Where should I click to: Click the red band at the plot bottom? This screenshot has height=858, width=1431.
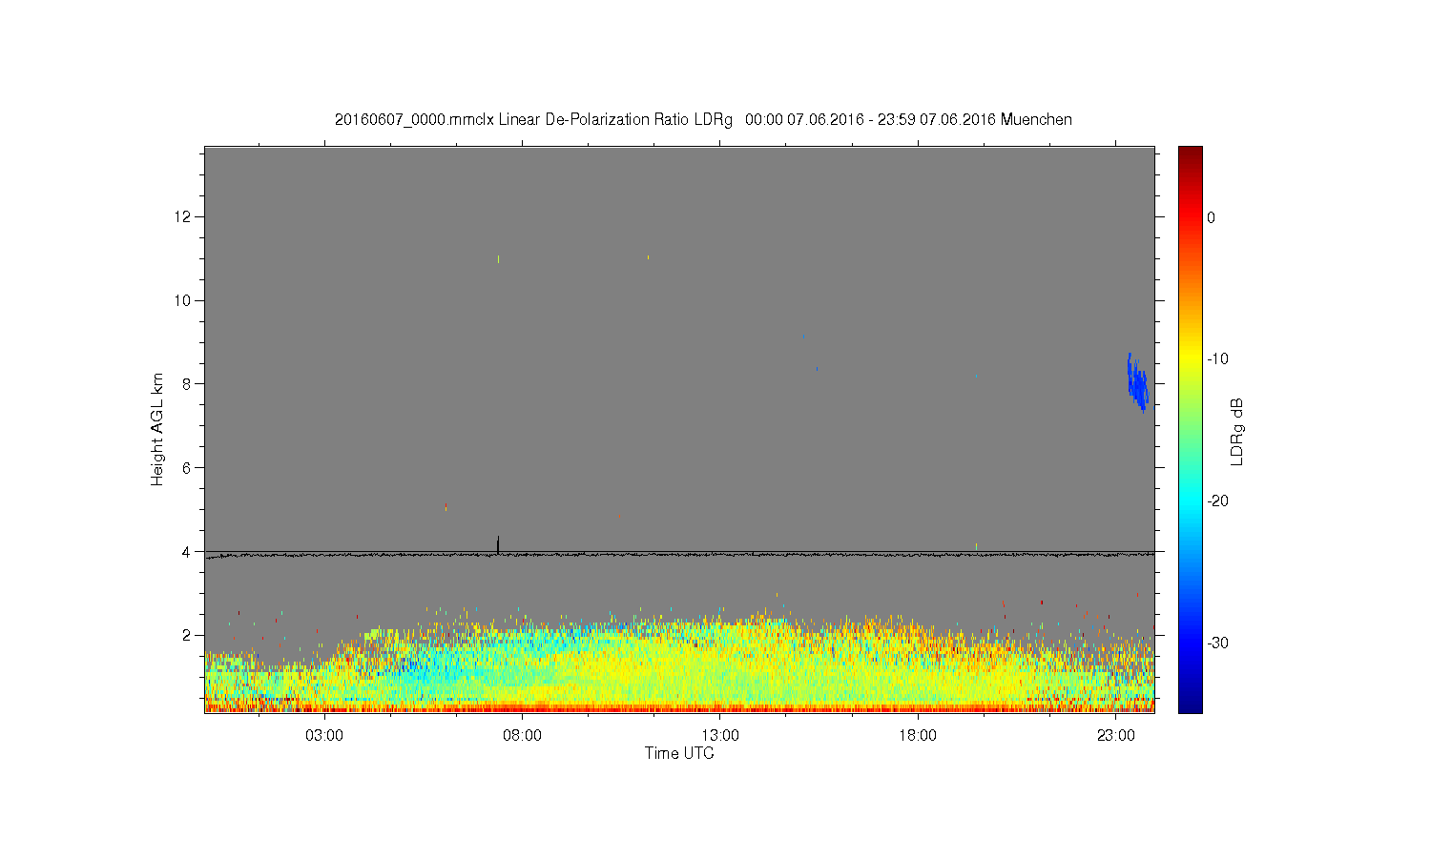(x=679, y=708)
